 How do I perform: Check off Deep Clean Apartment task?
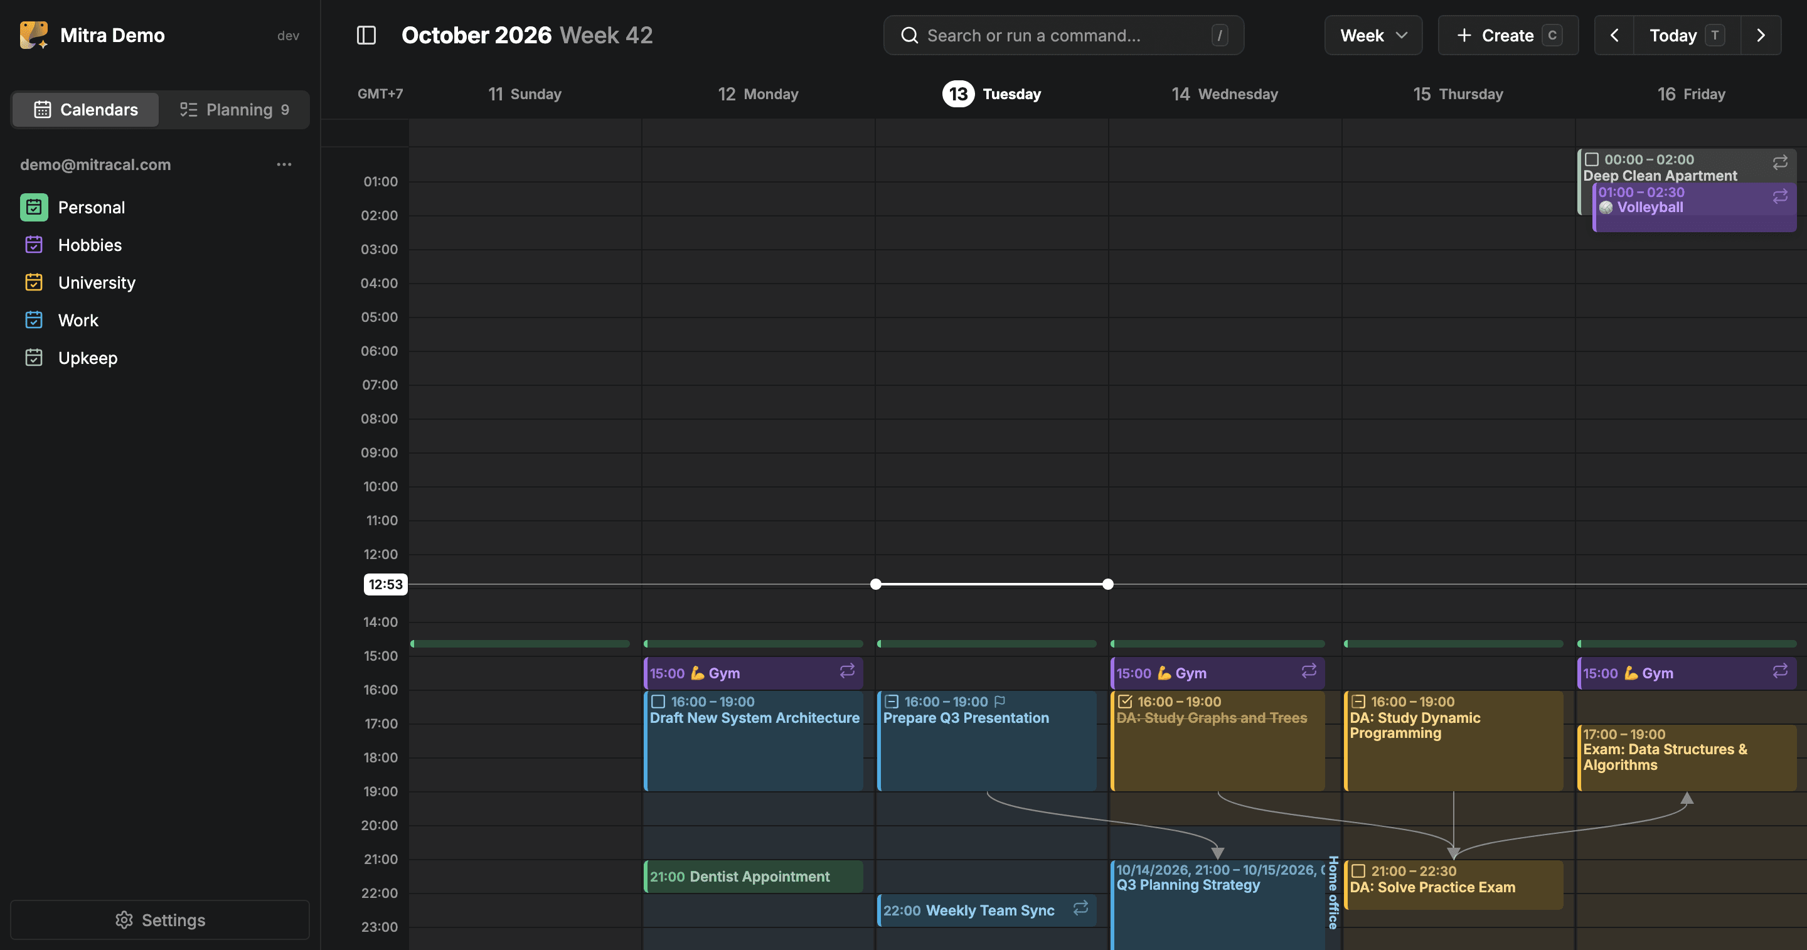(1592, 160)
